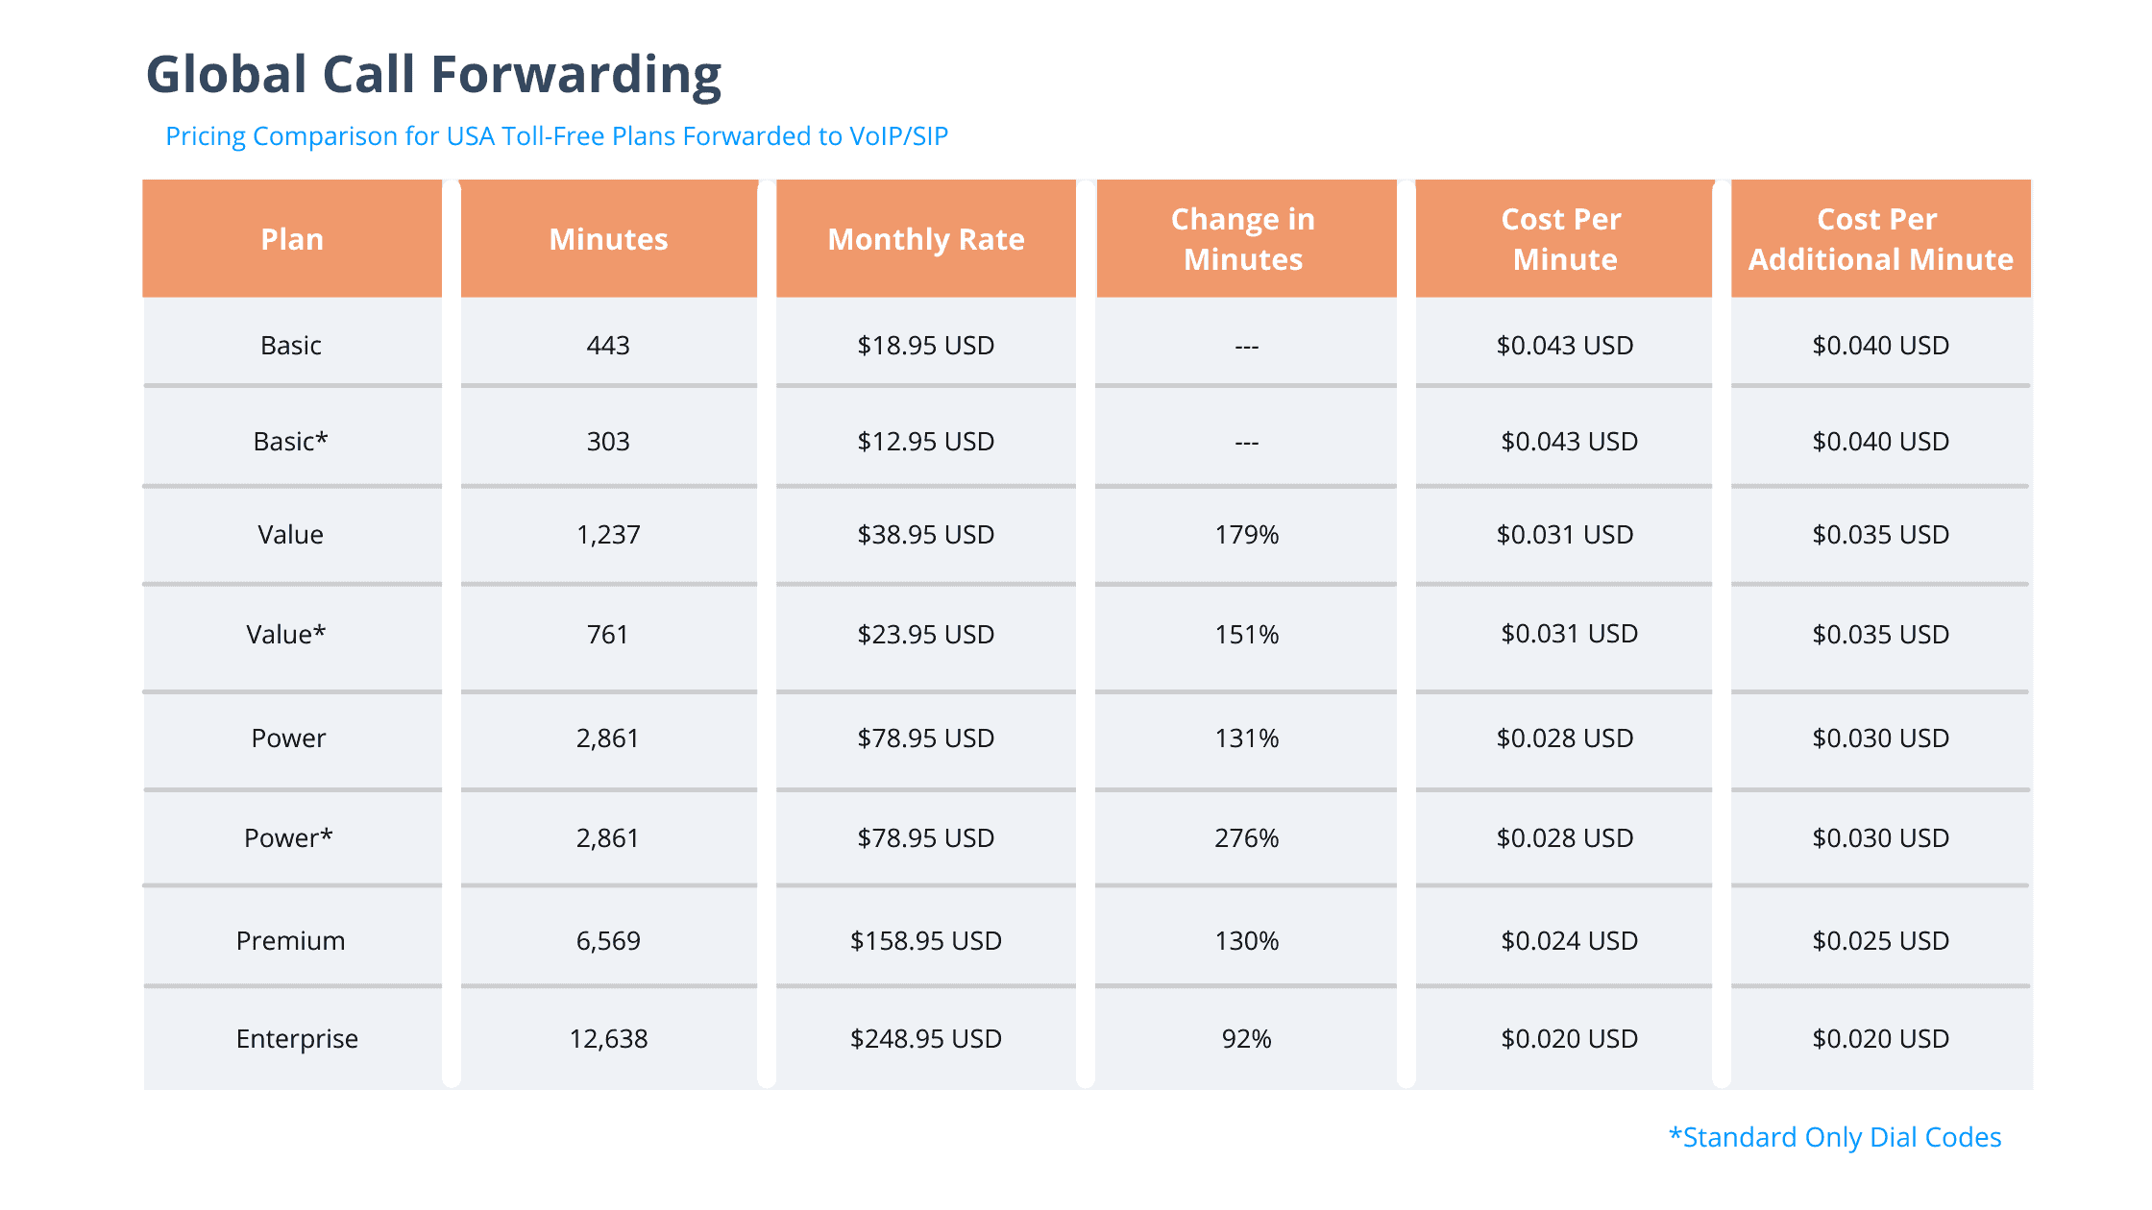Image resolution: width=2152 pixels, height=1210 pixels.
Task: Click the Change in Minutes header
Action: coord(1243,239)
